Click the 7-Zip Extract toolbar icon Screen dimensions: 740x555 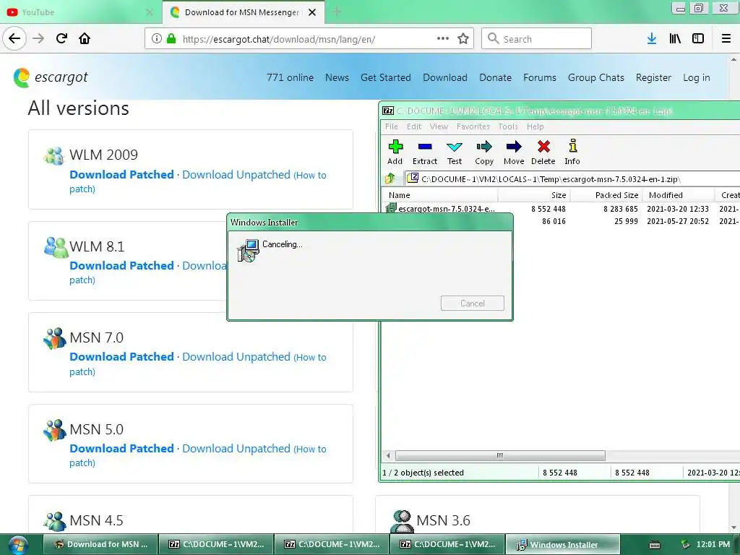pyautogui.click(x=425, y=147)
